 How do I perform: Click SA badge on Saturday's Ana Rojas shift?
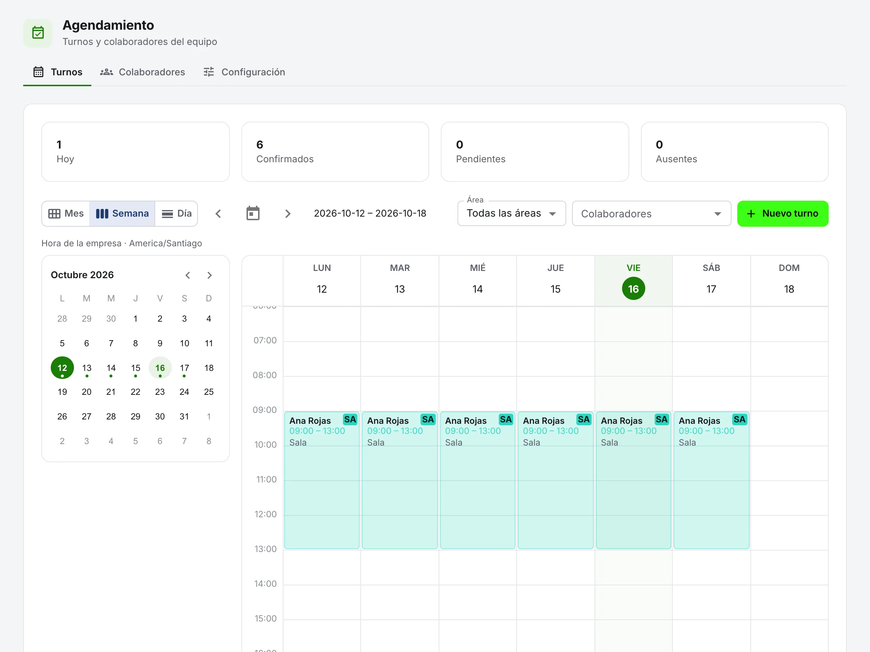739,419
